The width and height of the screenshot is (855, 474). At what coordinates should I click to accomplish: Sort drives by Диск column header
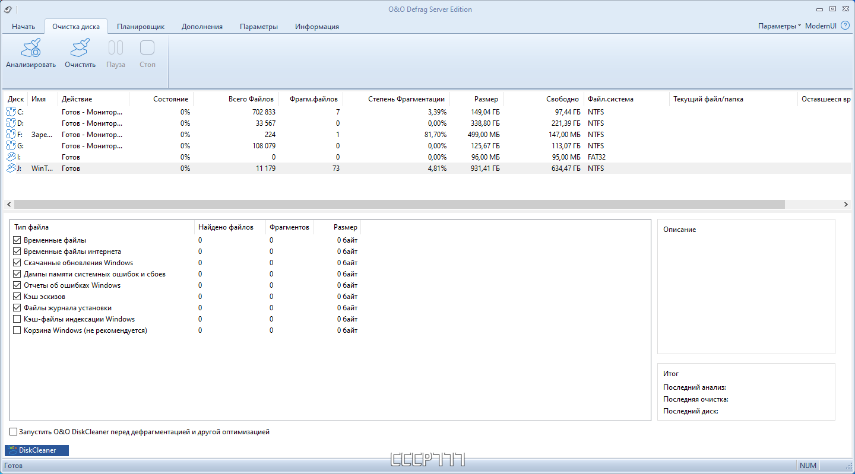[x=16, y=99]
